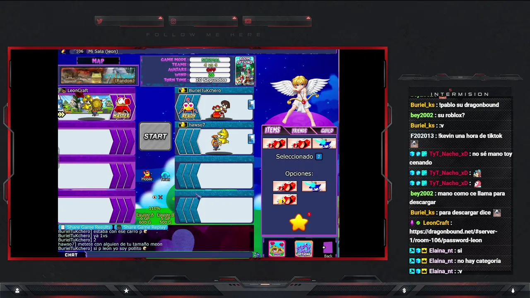Viewport: 530px width, 298px height.
Task: Choose the bottom red item under Opciones
Action: click(285, 199)
